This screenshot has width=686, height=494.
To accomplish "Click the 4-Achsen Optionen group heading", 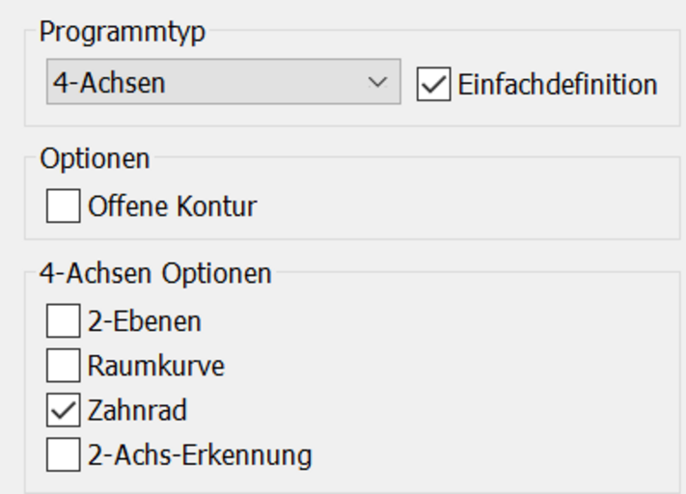I will tap(155, 273).
